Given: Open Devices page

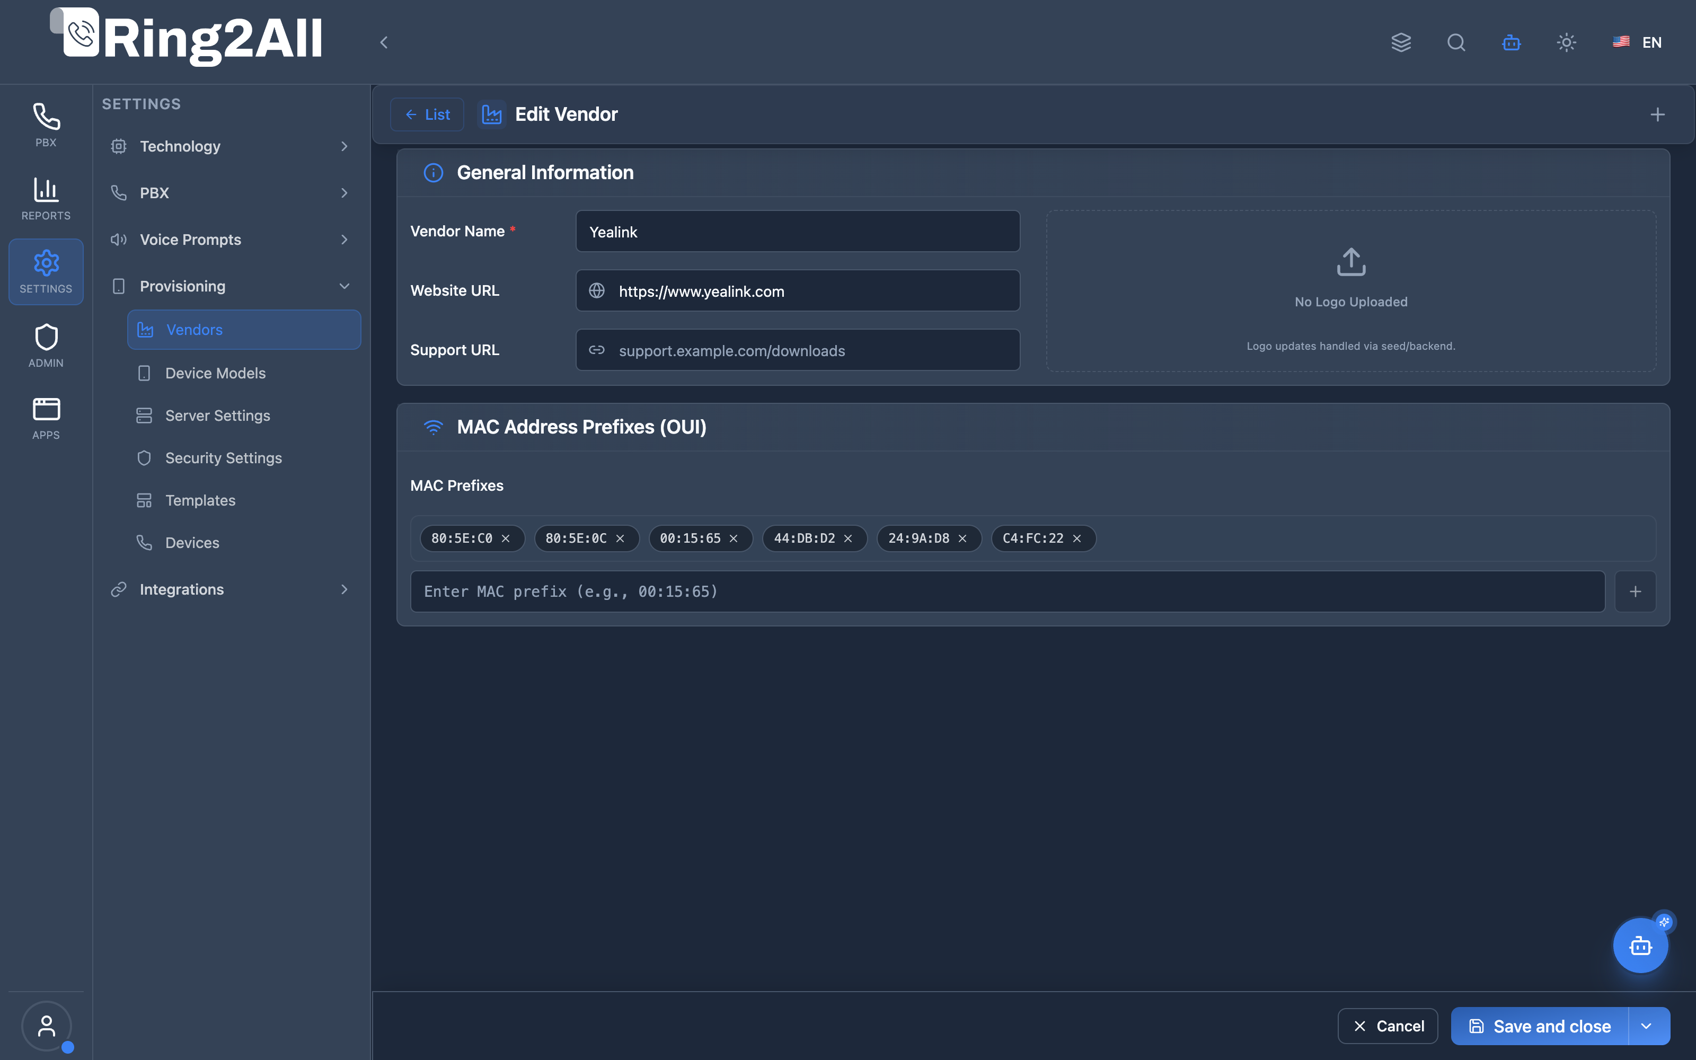Looking at the screenshot, I should [x=244, y=543].
